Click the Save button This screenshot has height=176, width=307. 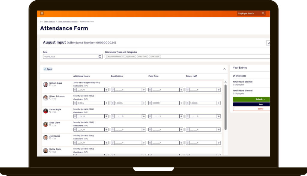[x=252, y=104]
